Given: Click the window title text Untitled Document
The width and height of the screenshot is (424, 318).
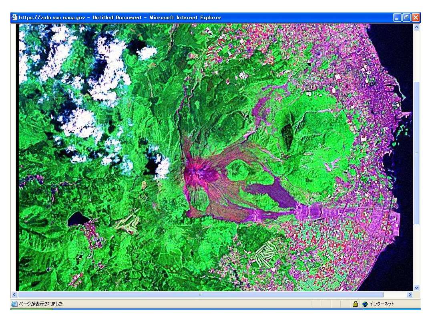Looking at the screenshot, I should pos(117,18).
